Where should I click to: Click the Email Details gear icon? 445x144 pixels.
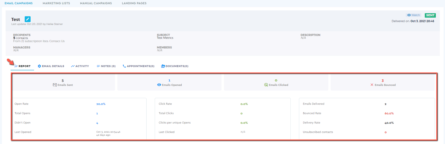39,66
